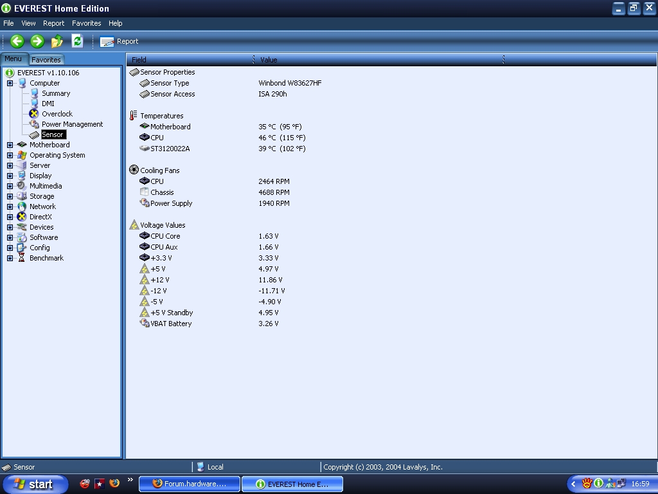This screenshot has height=494, width=658.
Task: Click the Sensor chip icon in tree
Action: pyautogui.click(x=34, y=135)
